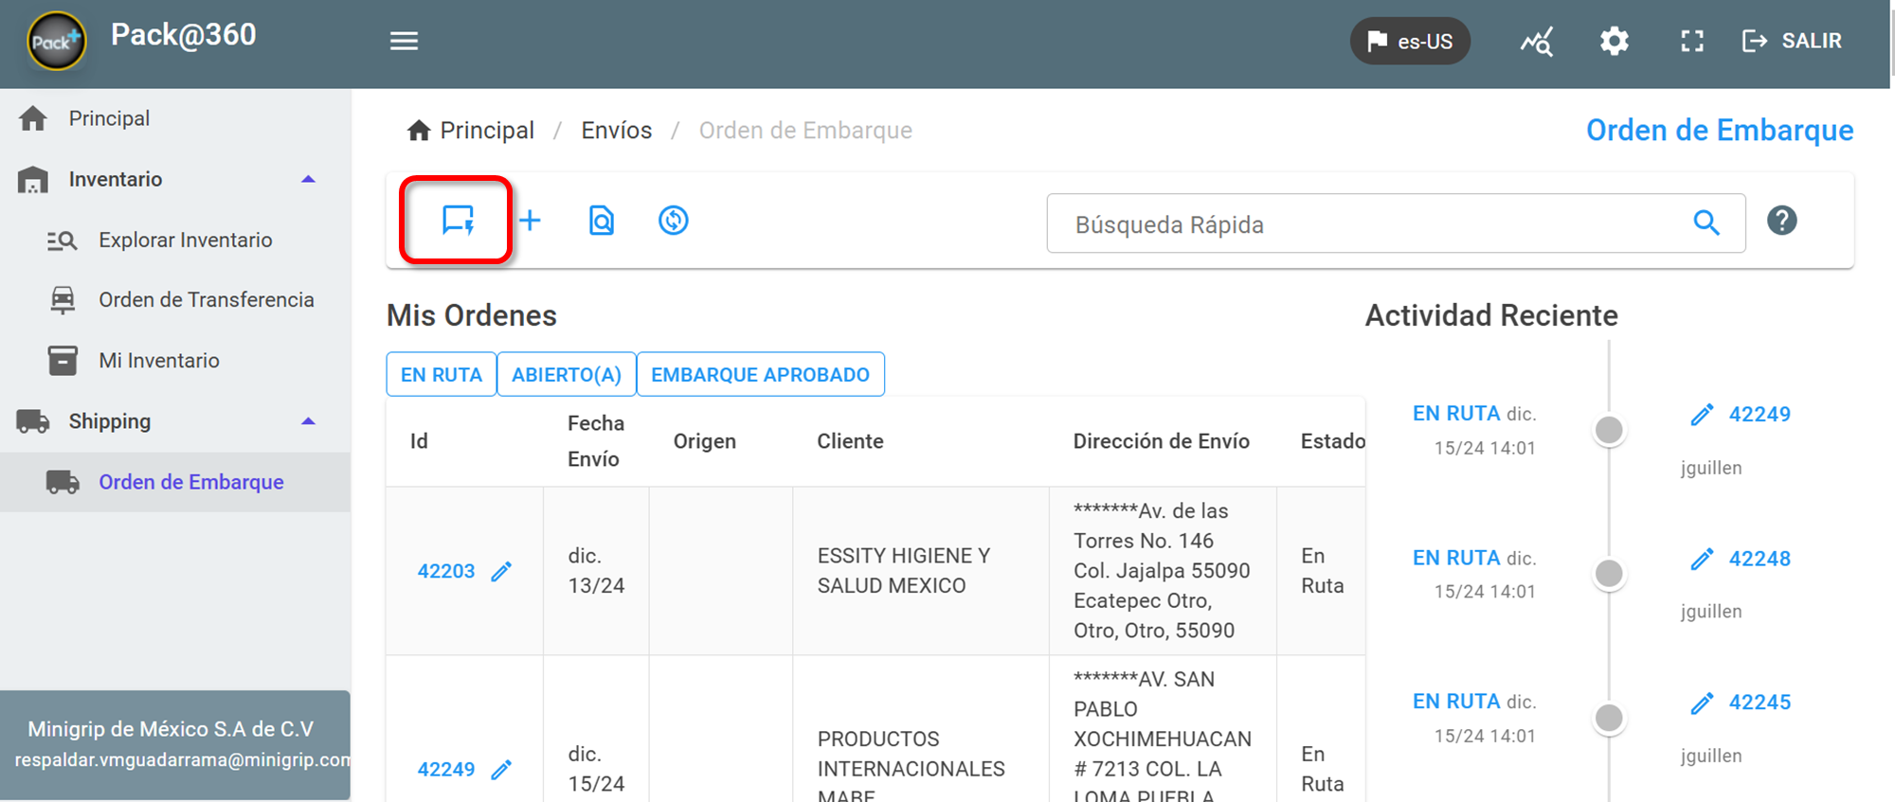The width and height of the screenshot is (1895, 802).
Task: Go to Envíos in the breadcrumb
Action: click(616, 130)
